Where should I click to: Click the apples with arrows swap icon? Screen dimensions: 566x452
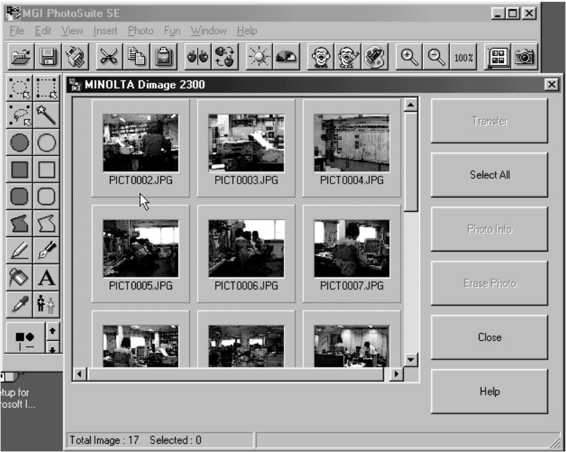[225, 56]
